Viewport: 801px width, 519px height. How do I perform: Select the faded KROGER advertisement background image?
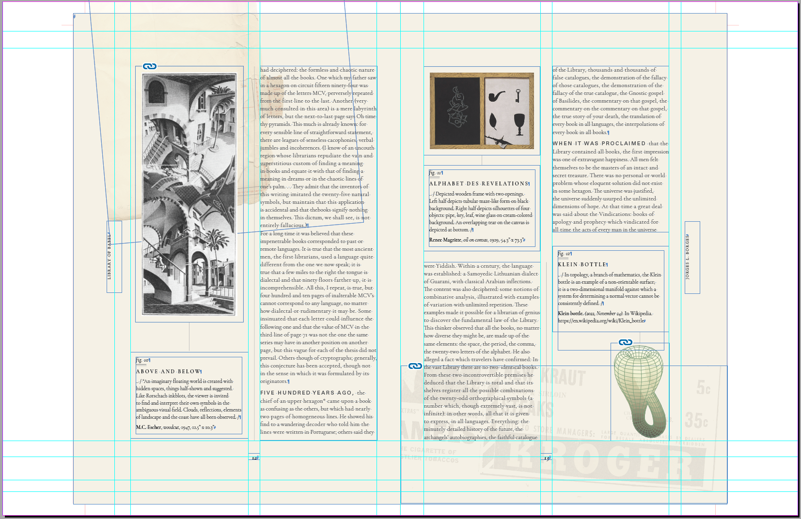click(x=564, y=434)
